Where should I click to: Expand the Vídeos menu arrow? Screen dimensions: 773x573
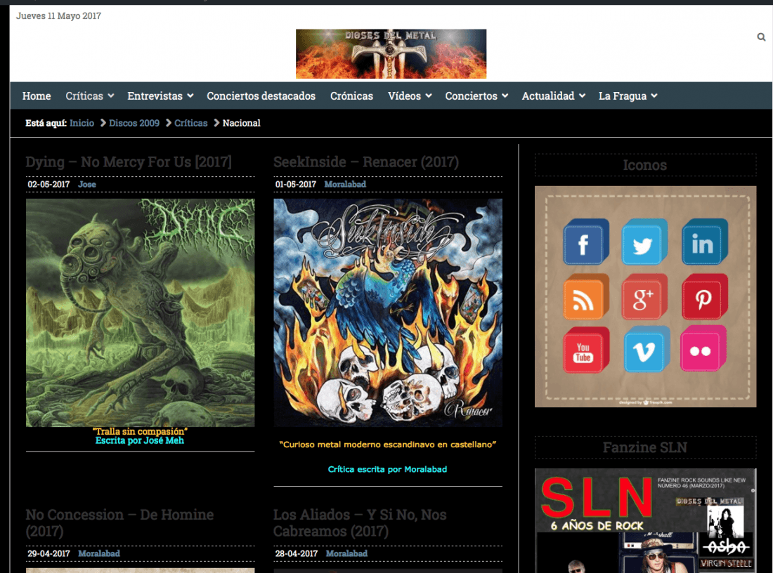[x=429, y=95]
